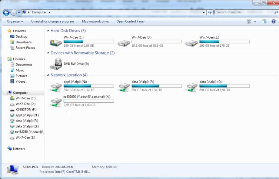The height and width of the screenshot is (179, 279).
Task: Click '109 GB free of 178 GB' under Z:
Action: (215, 46)
